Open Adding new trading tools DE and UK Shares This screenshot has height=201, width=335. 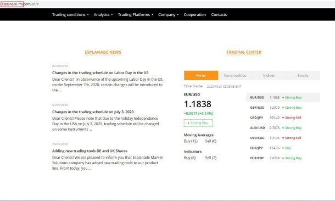point(90,151)
